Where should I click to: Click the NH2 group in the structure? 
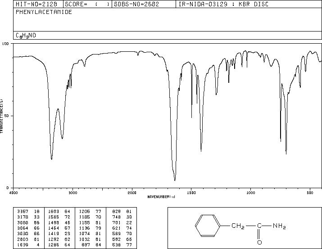click(279, 226)
